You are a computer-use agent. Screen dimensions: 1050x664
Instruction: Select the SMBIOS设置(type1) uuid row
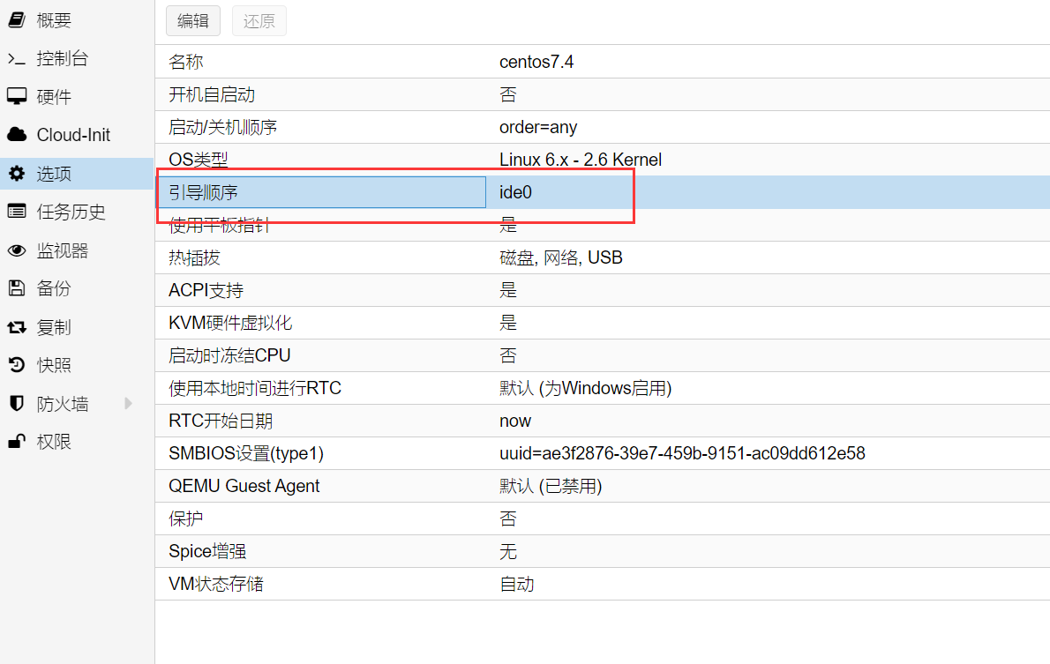602,453
